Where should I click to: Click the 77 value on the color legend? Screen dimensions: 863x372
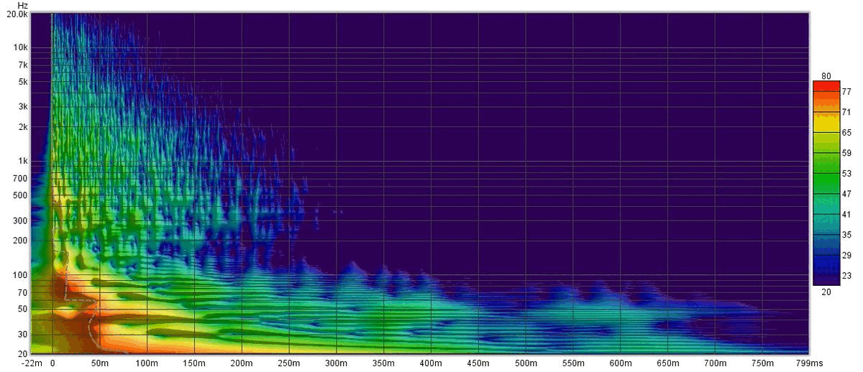(846, 93)
